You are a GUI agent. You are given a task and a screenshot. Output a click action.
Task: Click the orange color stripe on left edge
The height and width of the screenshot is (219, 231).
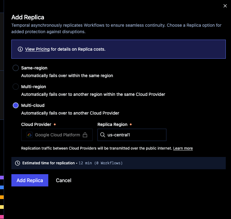(2, 197)
